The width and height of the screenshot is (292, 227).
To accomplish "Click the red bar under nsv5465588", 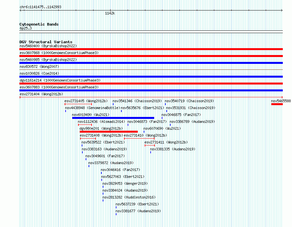I will tap(277, 104).
